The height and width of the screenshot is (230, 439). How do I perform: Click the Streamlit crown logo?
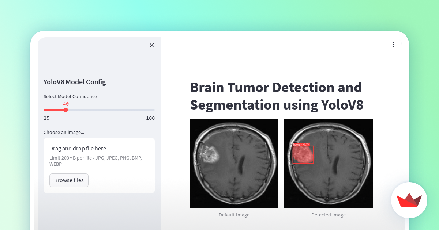[409, 200]
